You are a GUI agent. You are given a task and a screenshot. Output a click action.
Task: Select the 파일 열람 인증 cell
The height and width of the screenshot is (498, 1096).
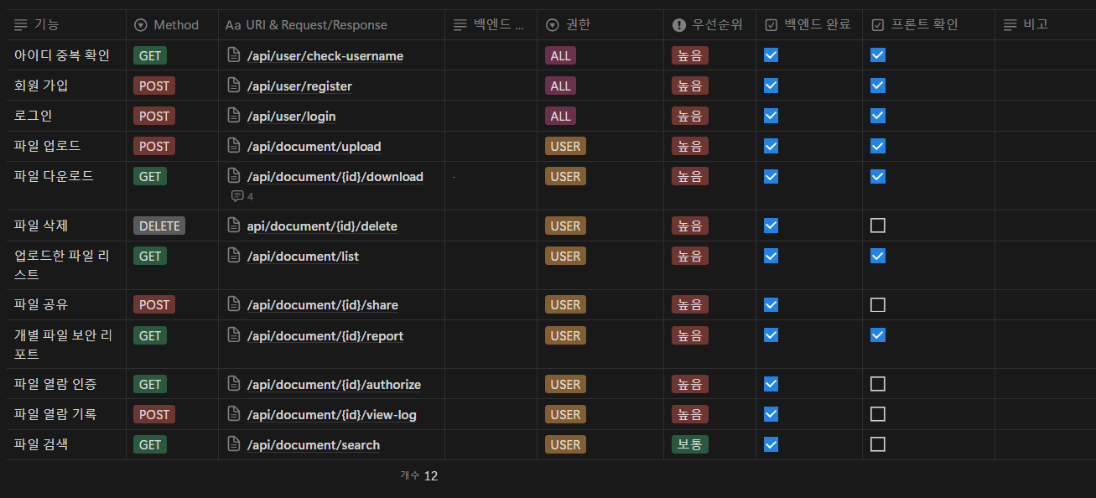click(66, 384)
